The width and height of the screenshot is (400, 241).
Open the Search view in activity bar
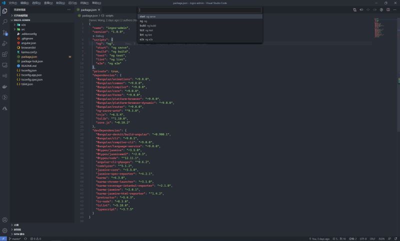pyautogui.click(x=5, y=22)
